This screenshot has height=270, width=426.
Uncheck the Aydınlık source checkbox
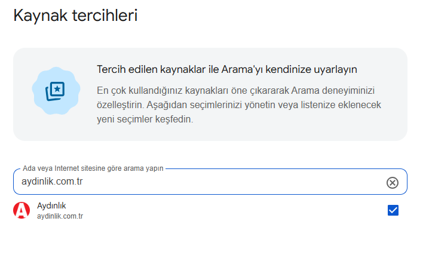point(393,210)
